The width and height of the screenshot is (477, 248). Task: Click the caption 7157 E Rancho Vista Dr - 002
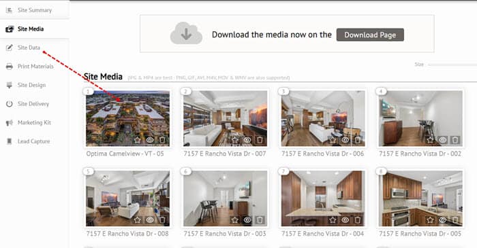click(420, 154)
